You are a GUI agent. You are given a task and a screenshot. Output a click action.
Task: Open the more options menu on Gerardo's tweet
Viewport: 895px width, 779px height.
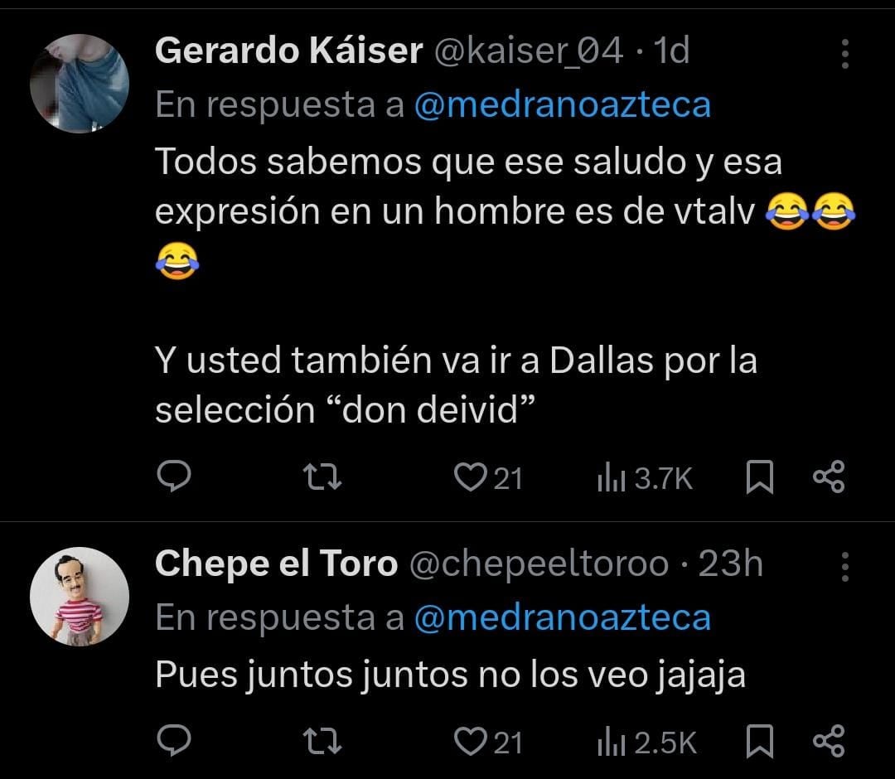(x=845, y=54)
